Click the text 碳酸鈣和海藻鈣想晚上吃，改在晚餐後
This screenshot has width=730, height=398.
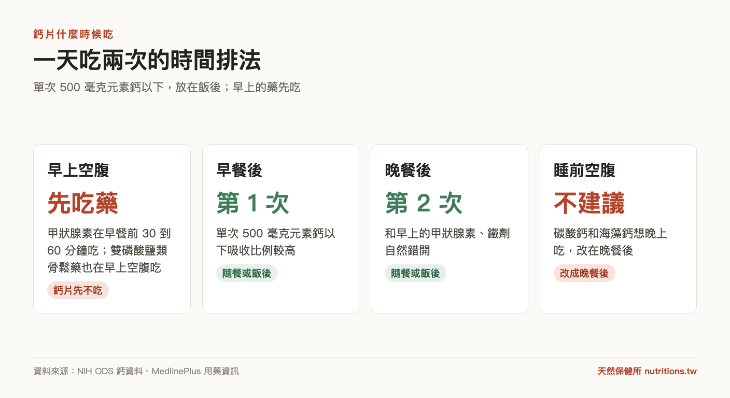pyautogui.click(x=610, y=242)
